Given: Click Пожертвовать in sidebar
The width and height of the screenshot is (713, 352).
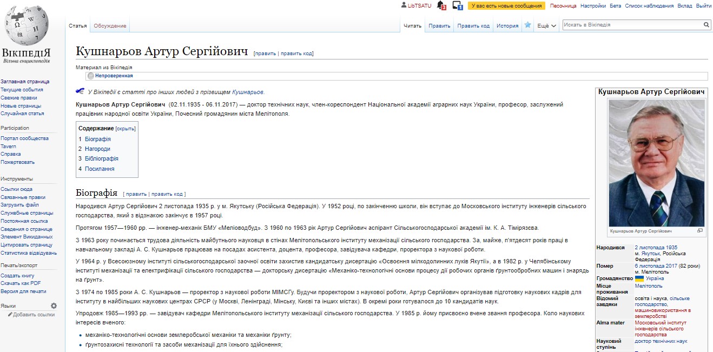Looking at the screenshot, I should tap(17, 162).
